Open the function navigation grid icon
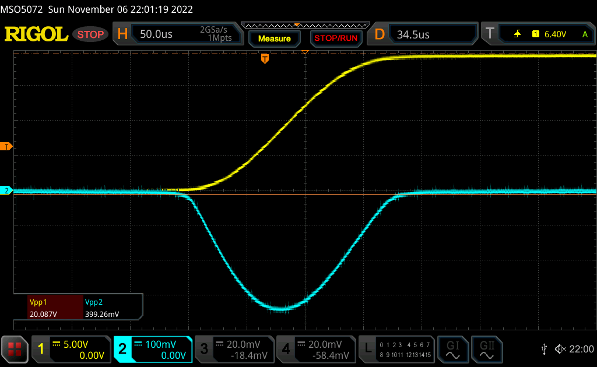Image resolution: width=597 pixels, height=367 pixels. click(x=15, y=349)
